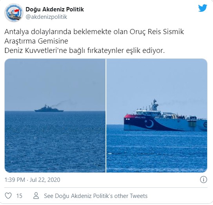Open the tweet info icon
The image size is (213, 205).
point(203,180)
